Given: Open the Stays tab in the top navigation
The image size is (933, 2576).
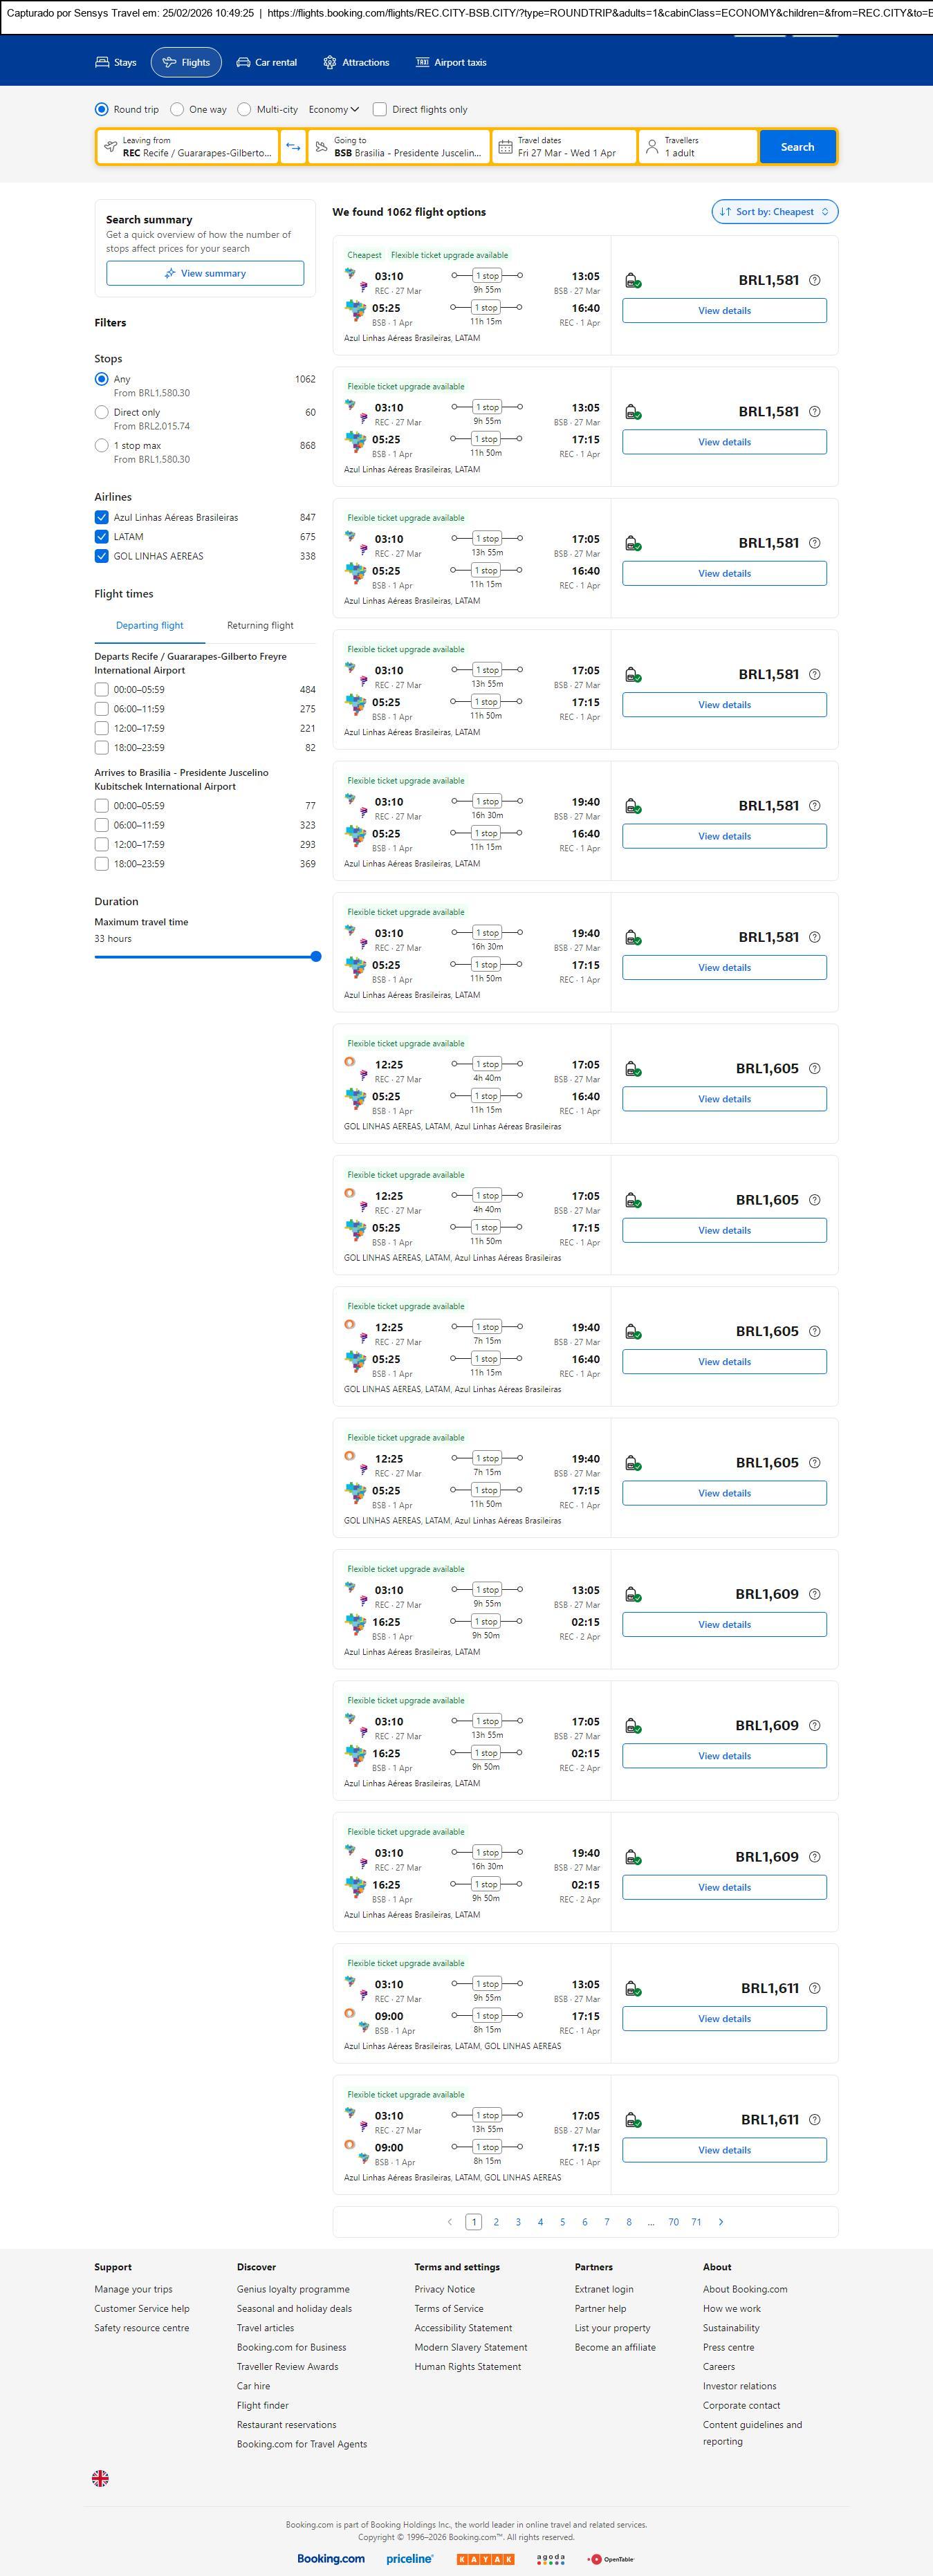Looking at the screenshot, I should point(116,62).
